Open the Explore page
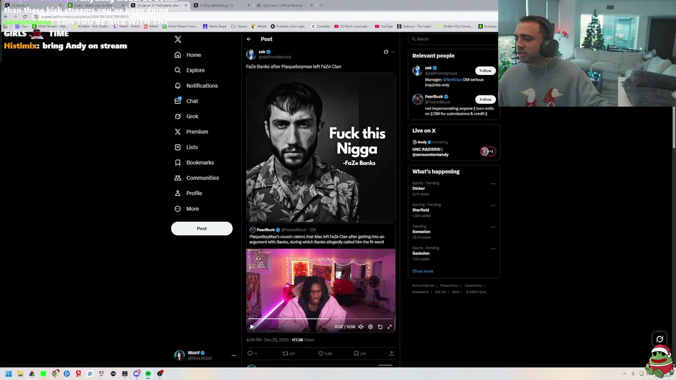Viewport: 676px width, 380px height. 190,70
